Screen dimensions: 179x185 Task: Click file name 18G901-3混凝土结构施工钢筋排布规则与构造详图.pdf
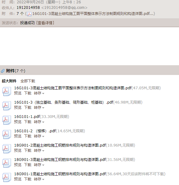pyautogui.click(x=60, y=159)
